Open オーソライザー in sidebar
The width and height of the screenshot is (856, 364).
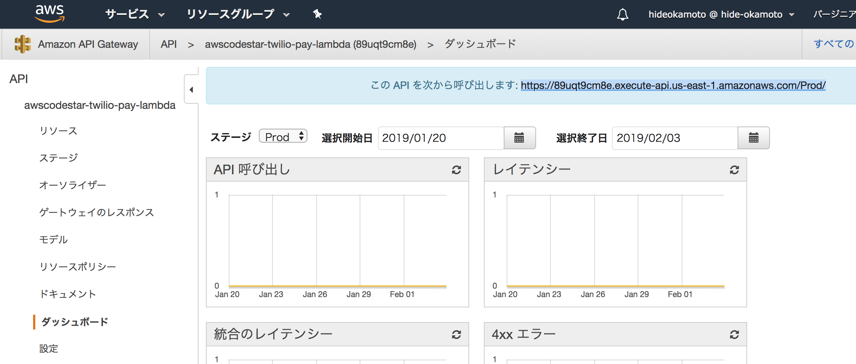click(x=72, y=185)
